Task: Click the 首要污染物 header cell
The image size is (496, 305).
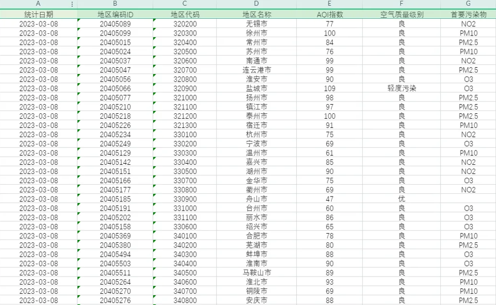Action: click(x=468, y=14)
